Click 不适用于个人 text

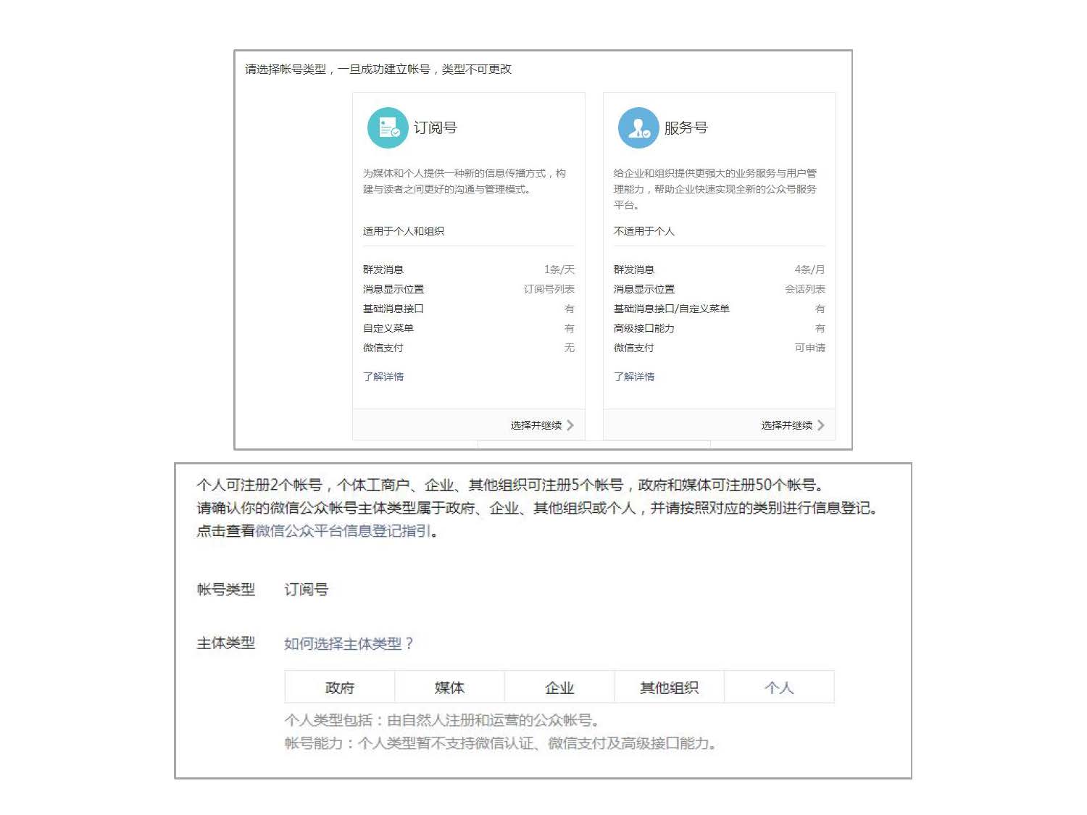tap(644, 231)
